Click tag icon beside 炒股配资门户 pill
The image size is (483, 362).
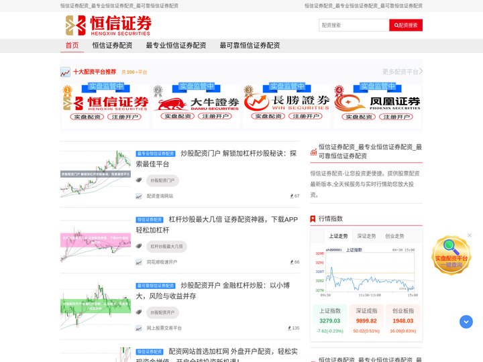point(139,180)
